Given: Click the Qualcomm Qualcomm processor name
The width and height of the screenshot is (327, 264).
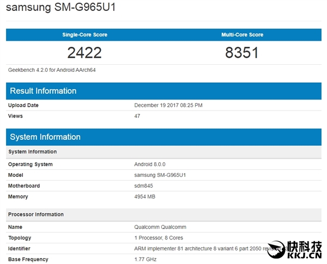Looking at the screenshot, I should [x=161, y=227].
